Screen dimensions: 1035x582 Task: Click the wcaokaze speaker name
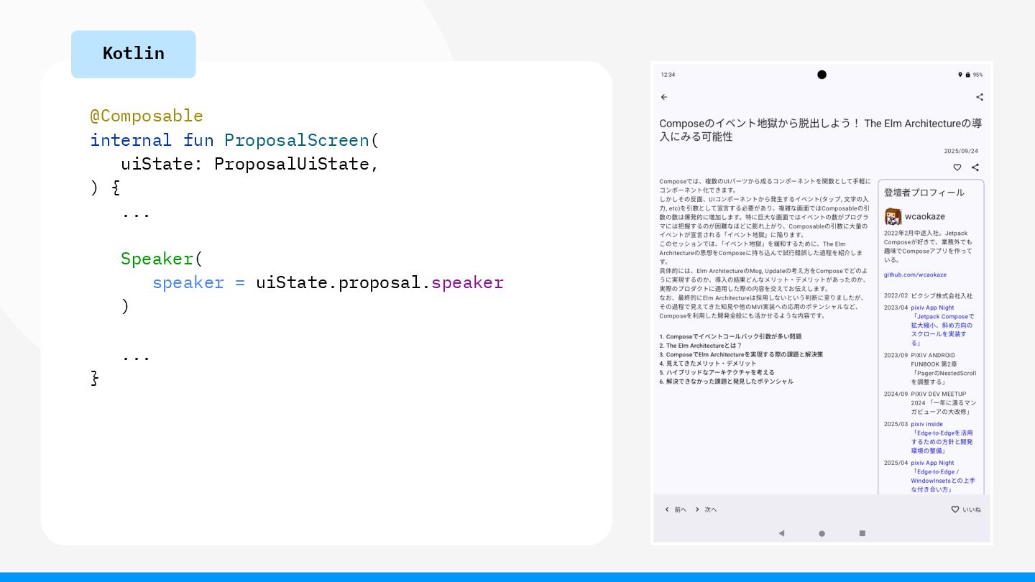click(x=925, y=216)
